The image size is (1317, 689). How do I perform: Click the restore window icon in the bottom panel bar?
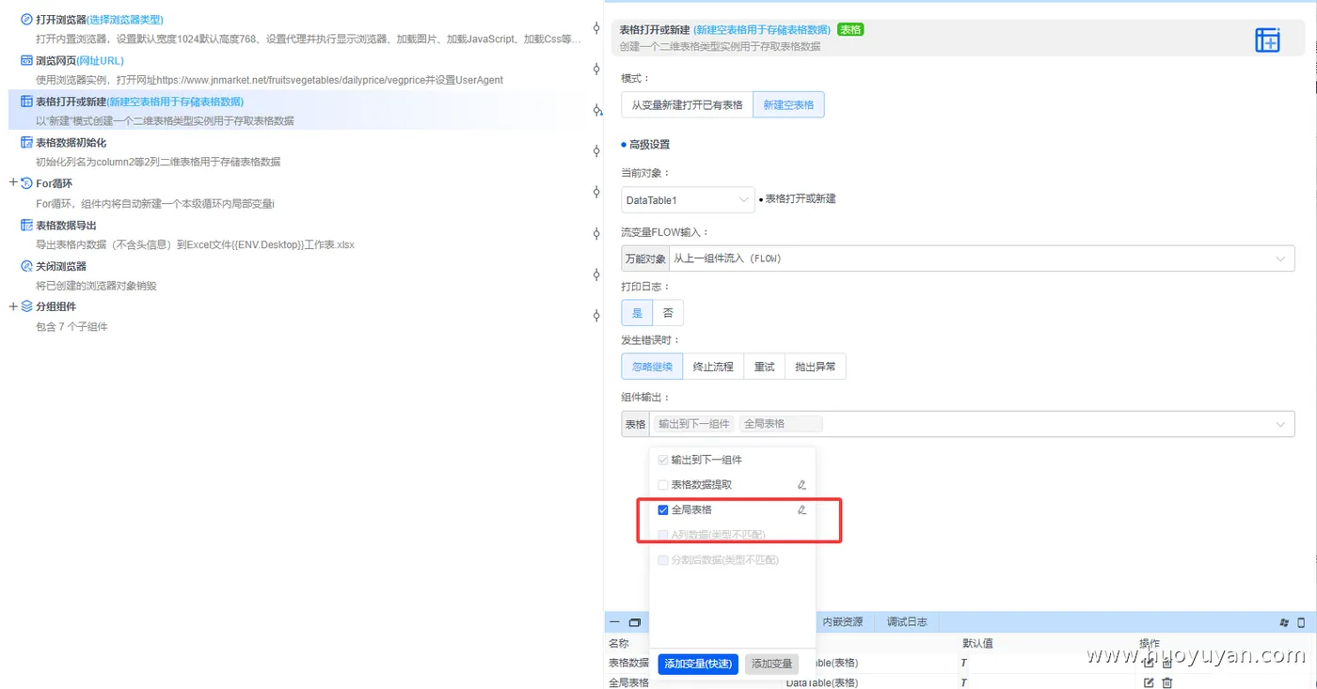coord(635,622)
